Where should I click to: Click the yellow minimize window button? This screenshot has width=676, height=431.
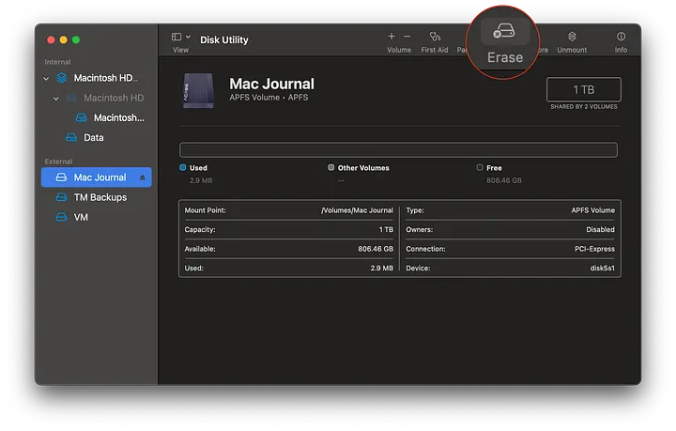(64, 39)
